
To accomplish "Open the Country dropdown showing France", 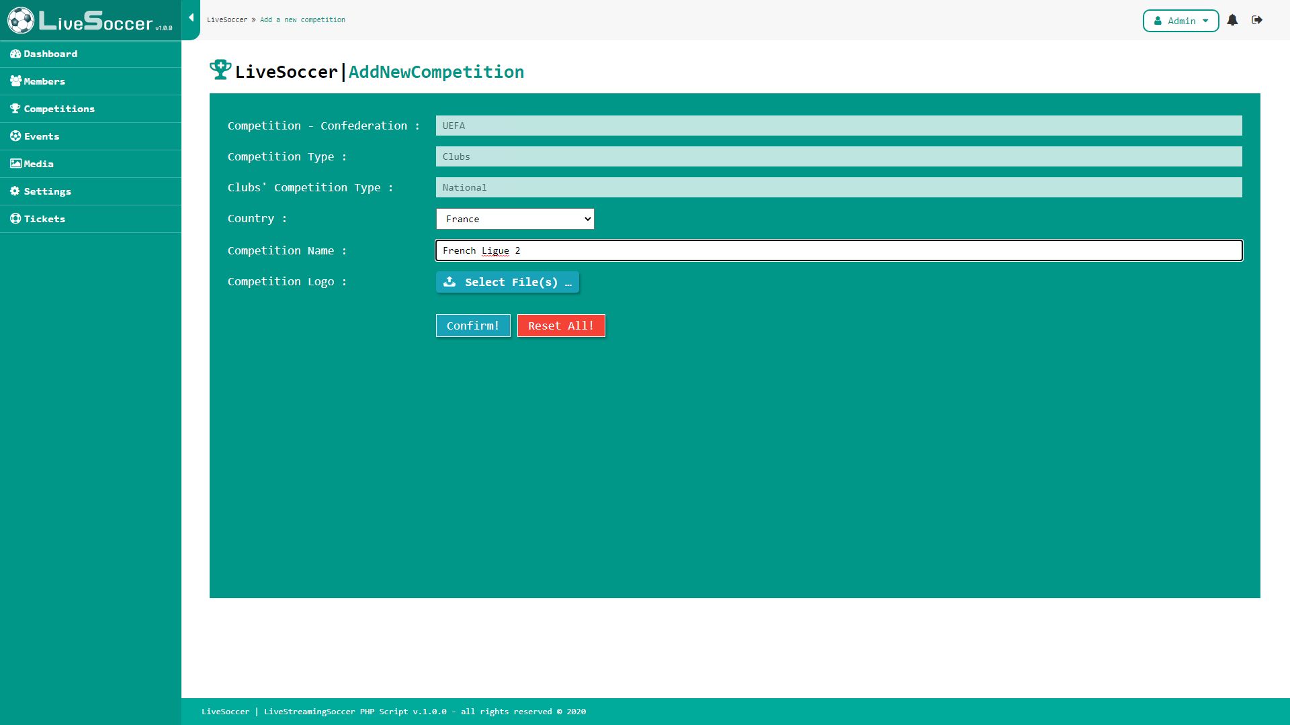I will 515,219.
